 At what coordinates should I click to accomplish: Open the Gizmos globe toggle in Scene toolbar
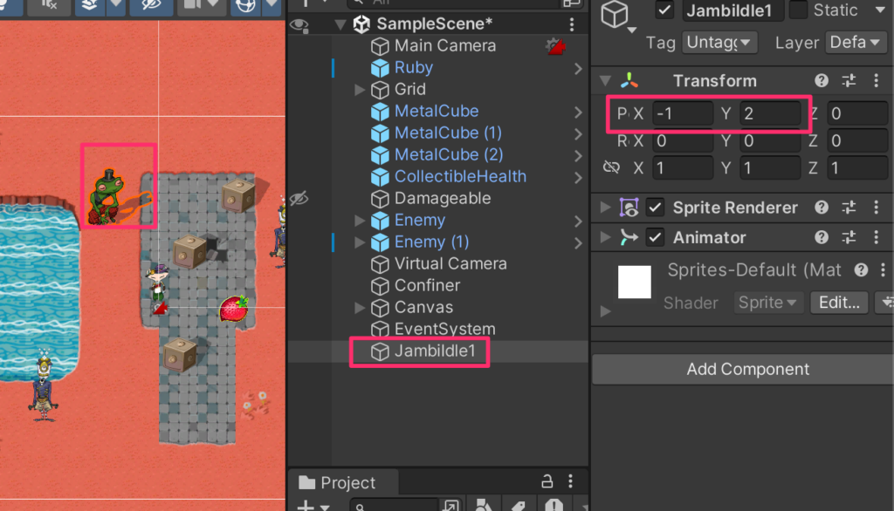245,6
